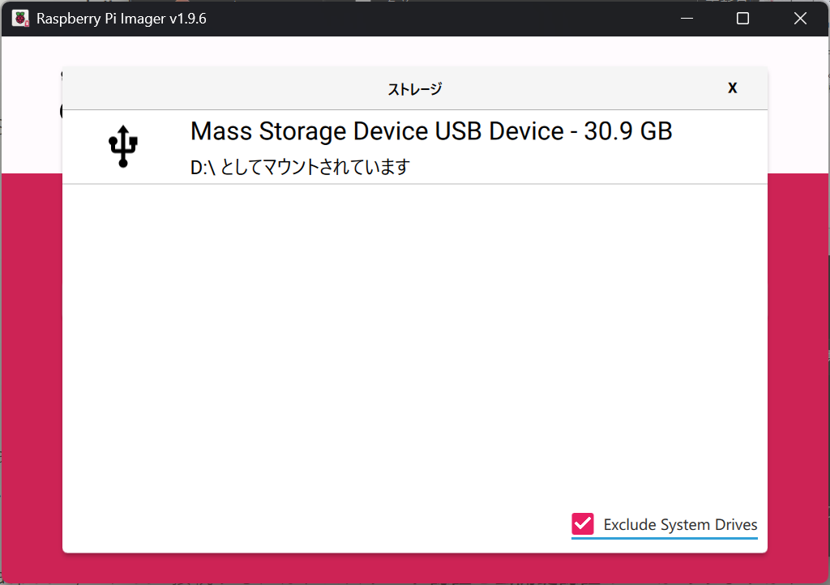Click the minimize icon in the title bar
Viewport: 830px width, 585px height.
[687, 18]
